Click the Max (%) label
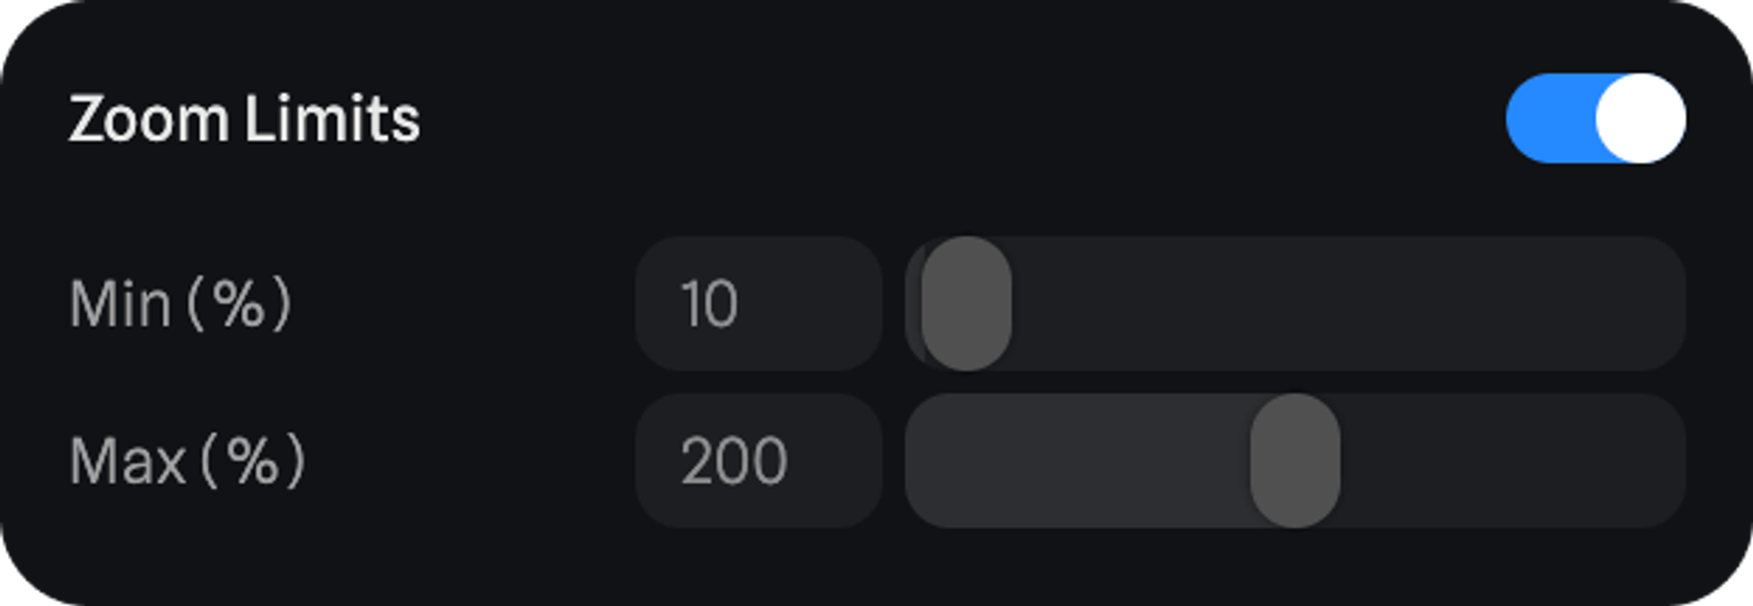Screen dimensions: 1753x606 coord(187,461)
